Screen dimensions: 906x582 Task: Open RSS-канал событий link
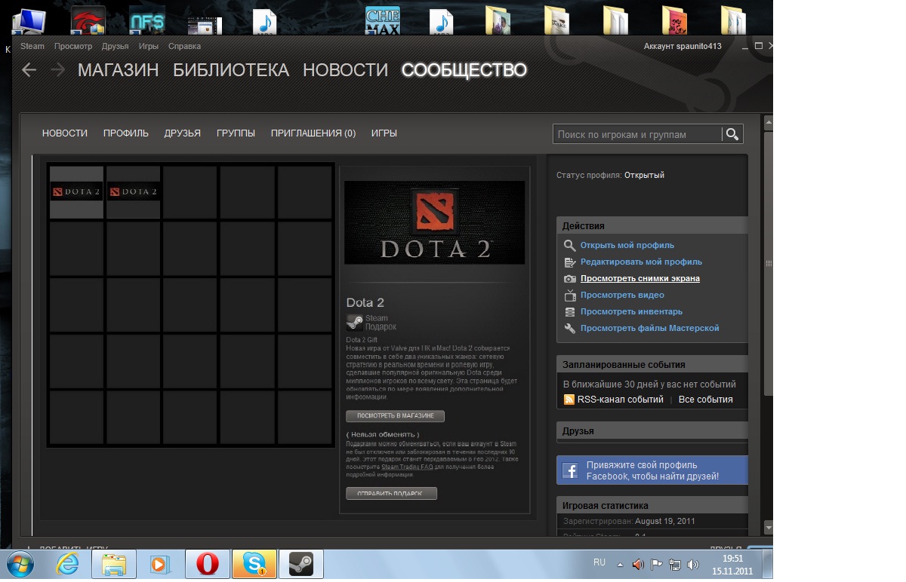(621, 400)
